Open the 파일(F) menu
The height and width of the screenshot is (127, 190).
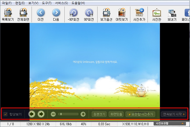(x=7, y=3)
